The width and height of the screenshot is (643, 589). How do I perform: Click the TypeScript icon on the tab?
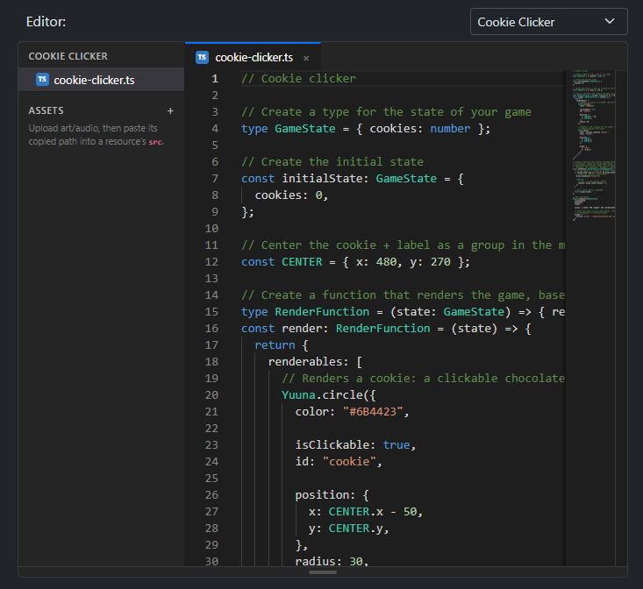click(x=202, y=57)
